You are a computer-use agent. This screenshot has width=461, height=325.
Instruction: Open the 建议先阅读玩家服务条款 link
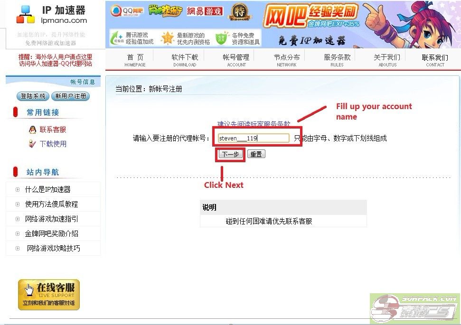click(254, 124)
